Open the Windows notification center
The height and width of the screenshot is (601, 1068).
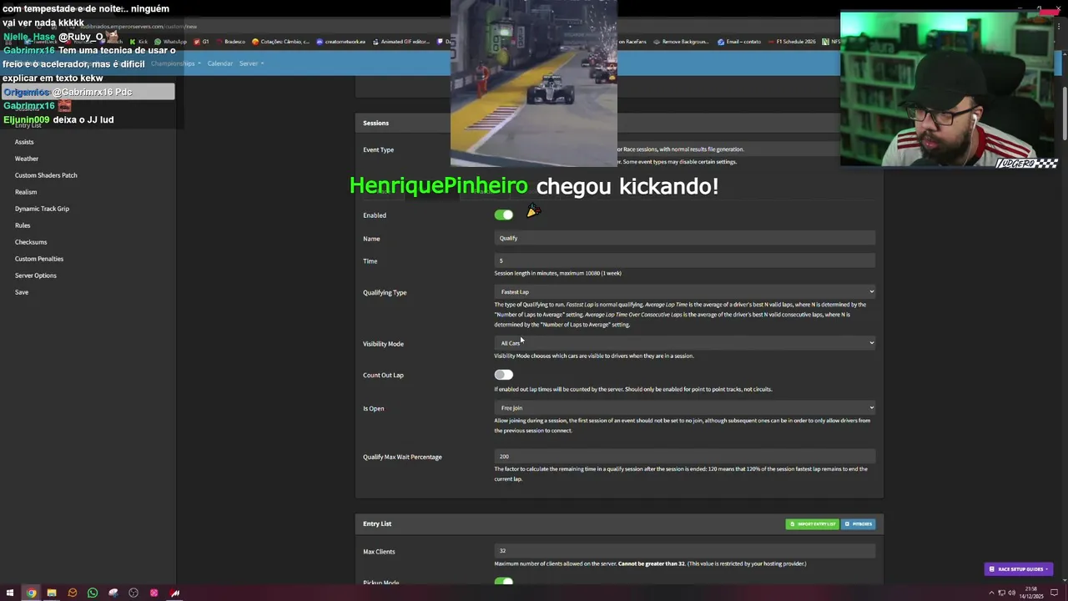1055,593
